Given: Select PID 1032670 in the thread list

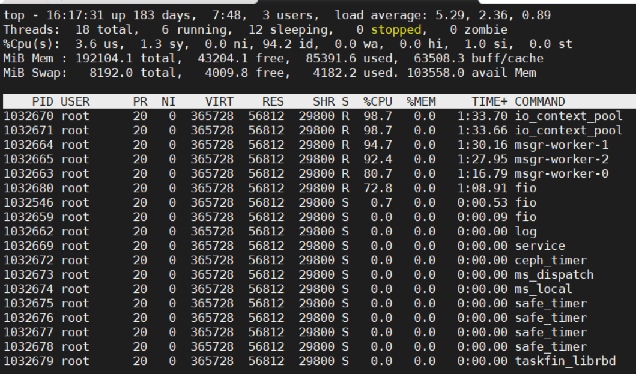Looking at the screenshot, I should [28, 116].
